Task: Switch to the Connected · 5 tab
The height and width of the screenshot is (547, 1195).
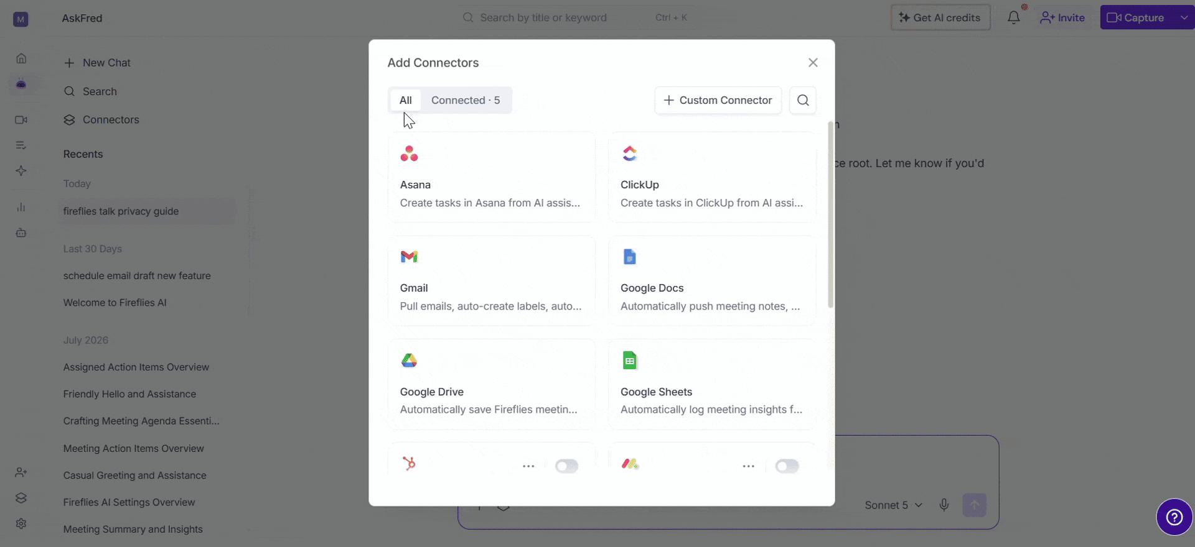Action: click(466, 100)
